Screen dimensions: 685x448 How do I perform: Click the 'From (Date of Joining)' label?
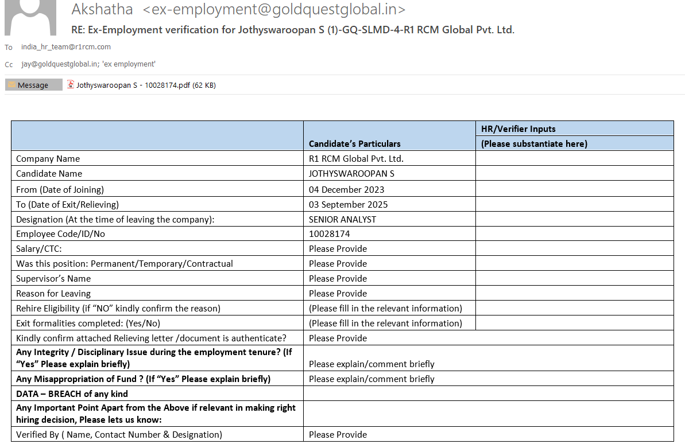(60, 189)
